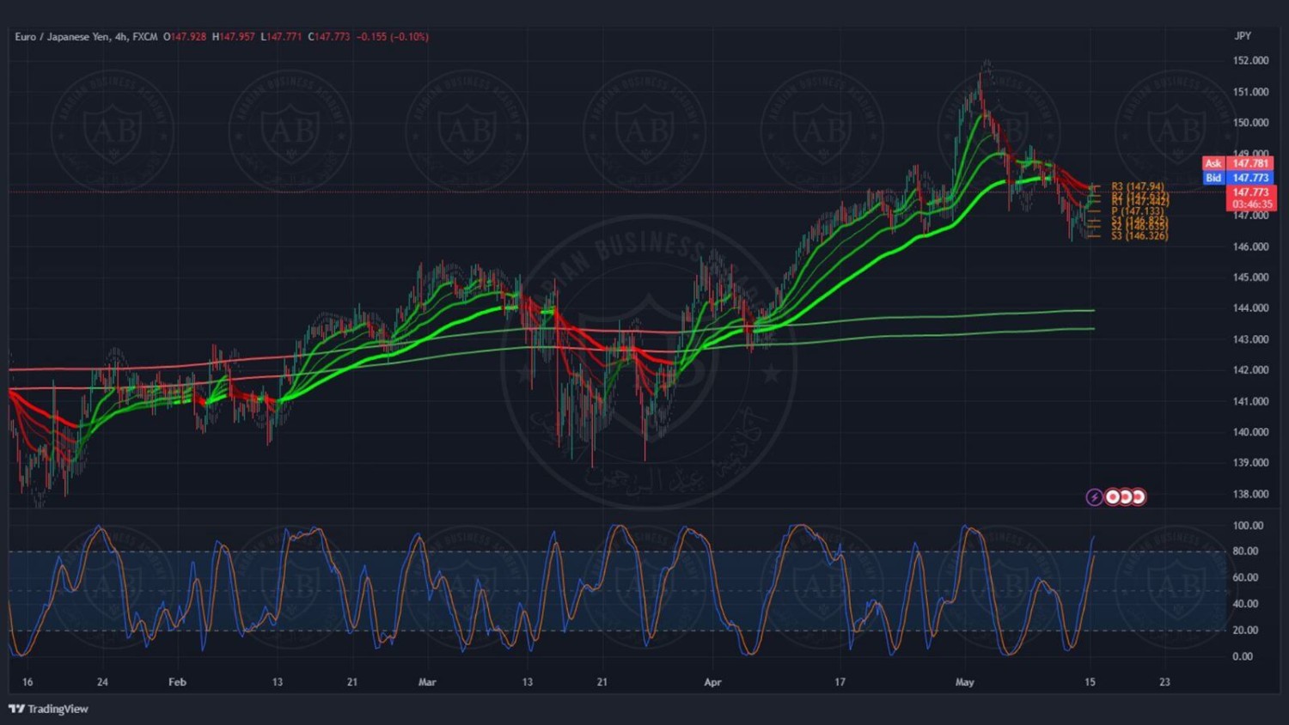
Task: Click the Mar label on the time axis
Action: 427,682
